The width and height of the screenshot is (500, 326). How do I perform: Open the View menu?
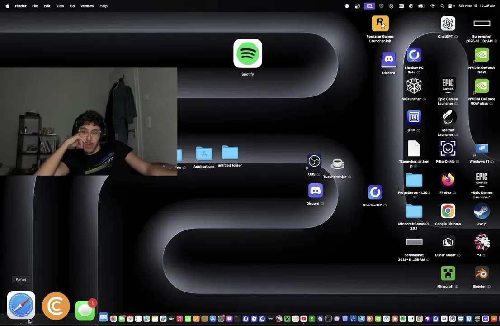(60, 6)
